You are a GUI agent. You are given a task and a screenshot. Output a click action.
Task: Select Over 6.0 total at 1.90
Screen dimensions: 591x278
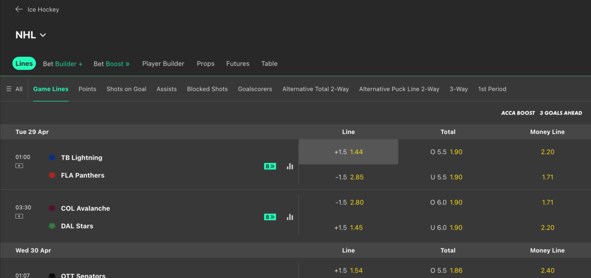pyautogui.click(x=448, y=202)
